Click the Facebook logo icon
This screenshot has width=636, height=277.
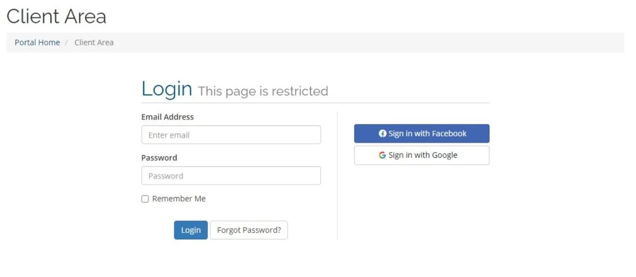pos(383,134)
